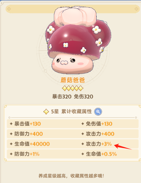Image resolution: width=141 pixels, height=183 pixels.
Task: Click the red arrow annotation
Action: click(123, 147)
